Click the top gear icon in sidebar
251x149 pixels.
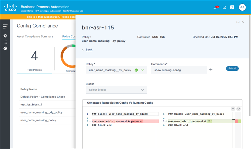(x=5, y=36)
